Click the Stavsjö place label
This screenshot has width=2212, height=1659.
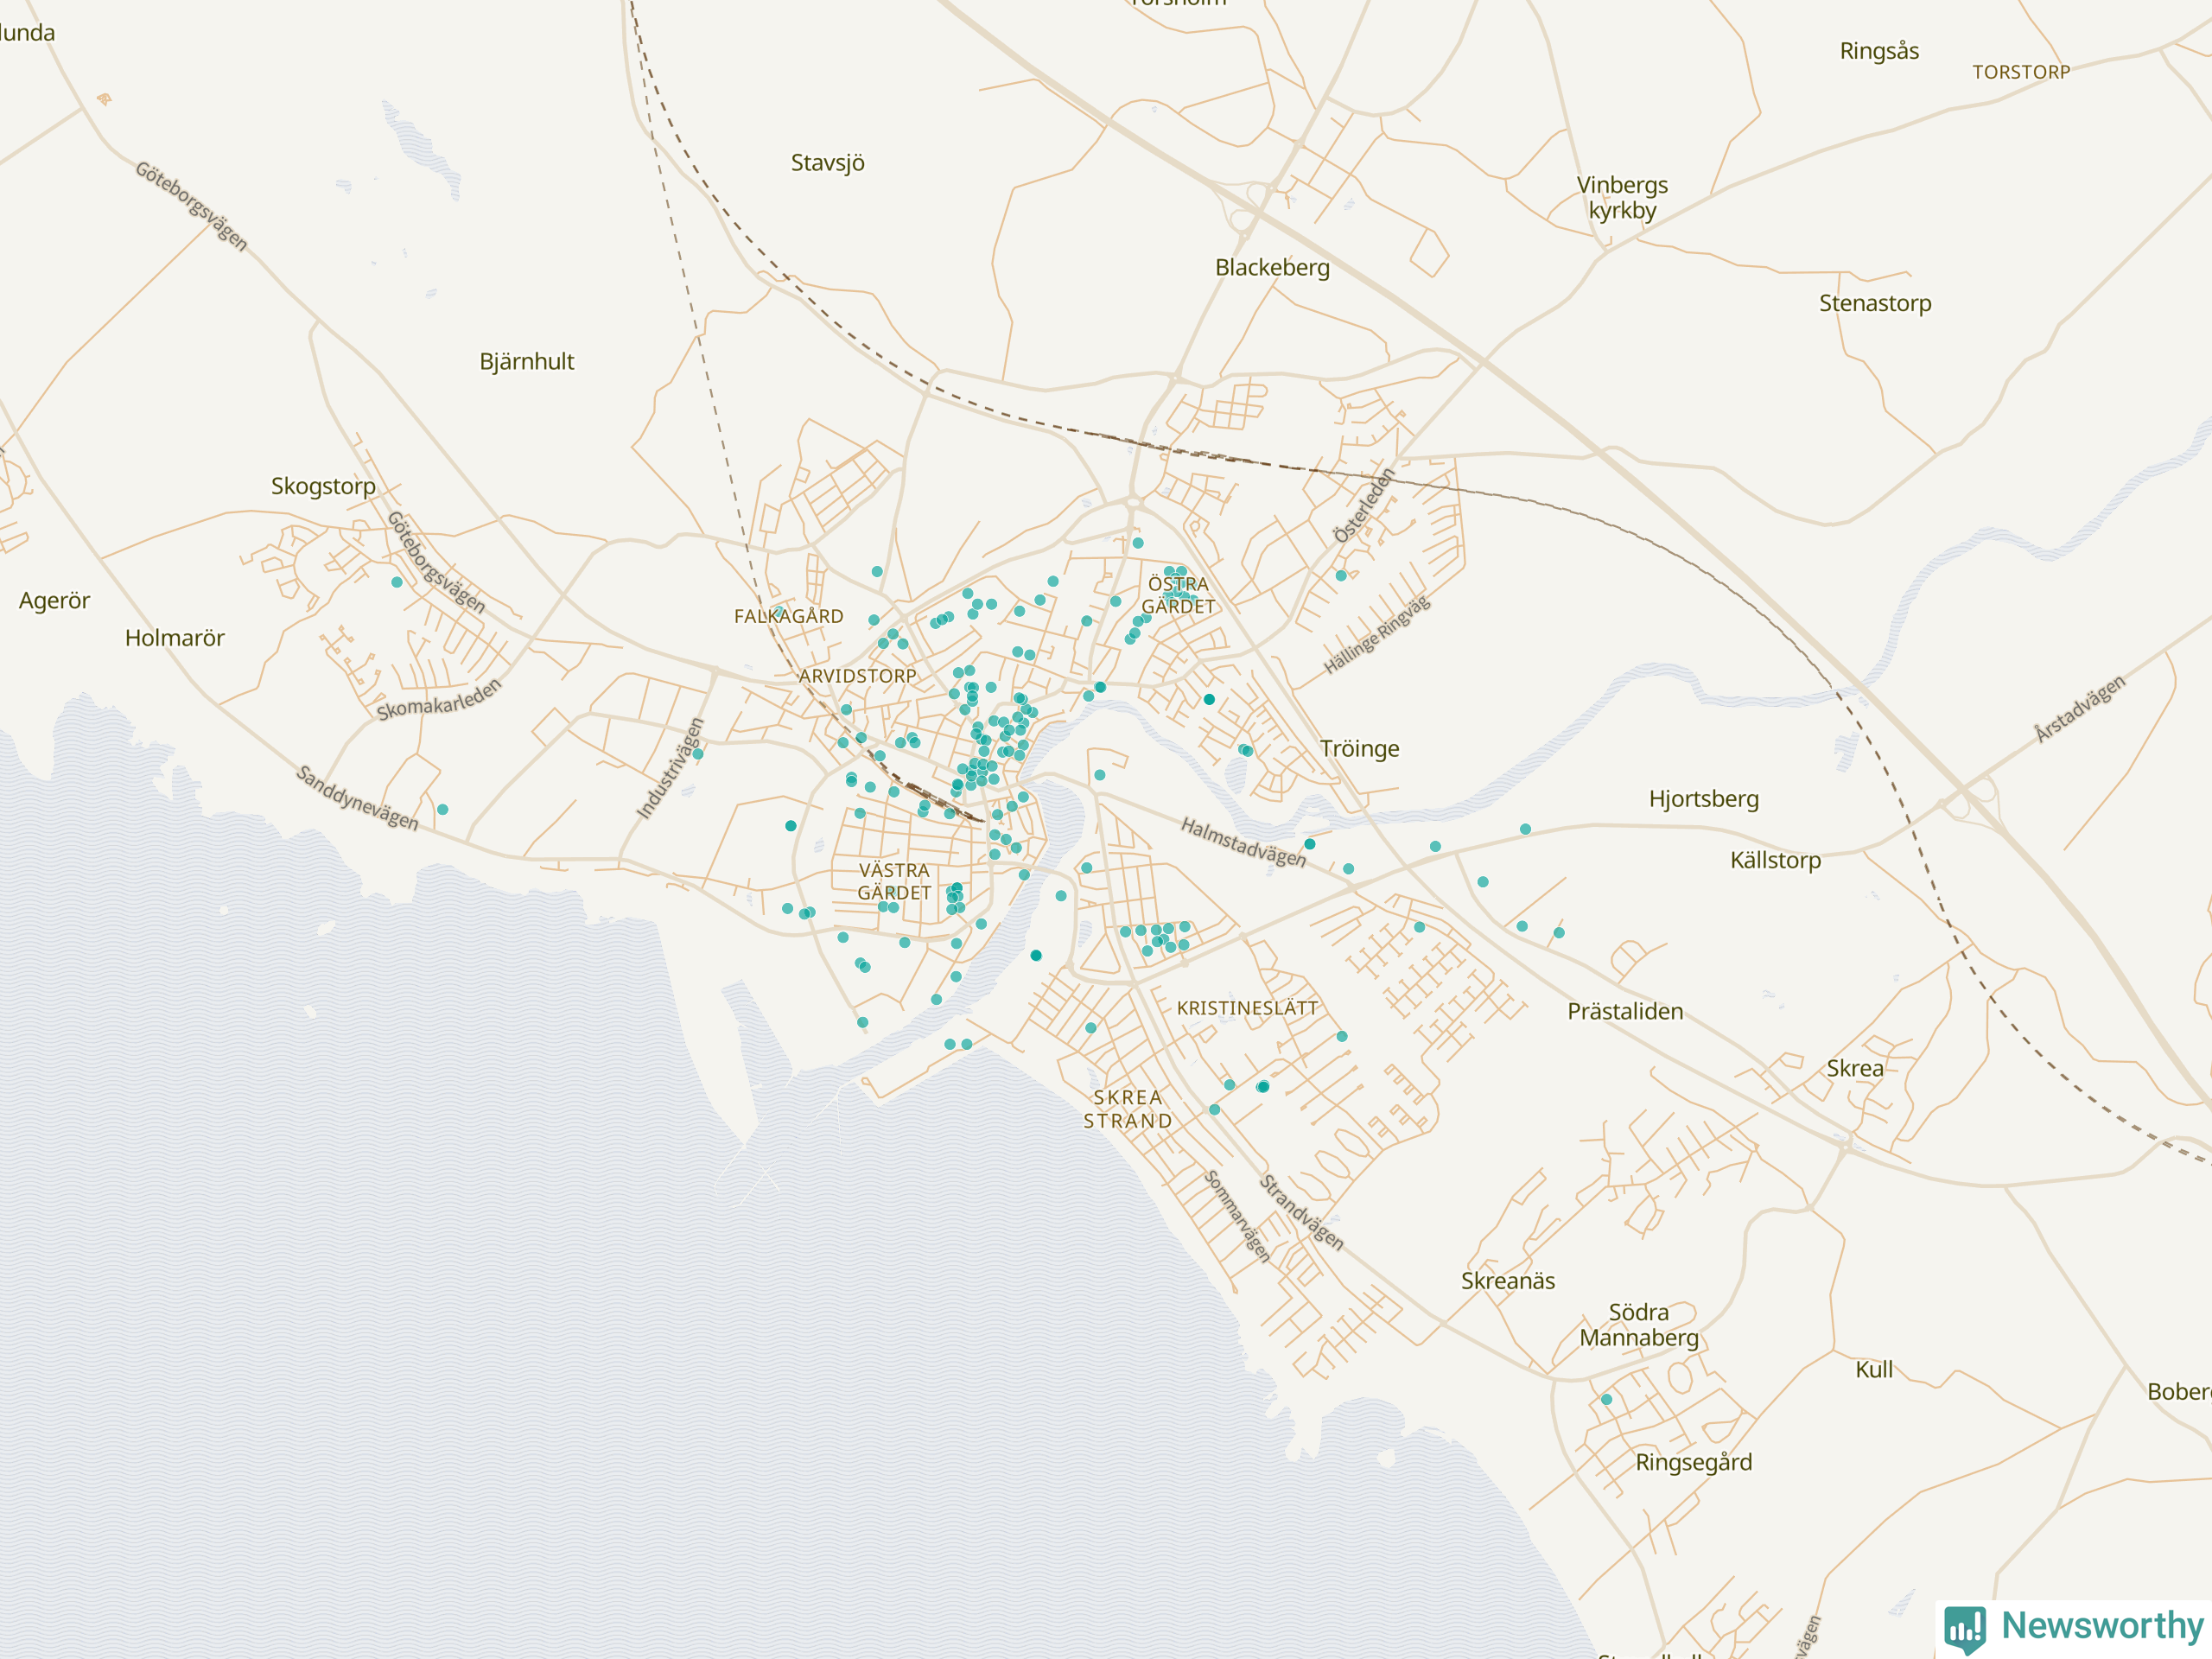pos(827,163)
